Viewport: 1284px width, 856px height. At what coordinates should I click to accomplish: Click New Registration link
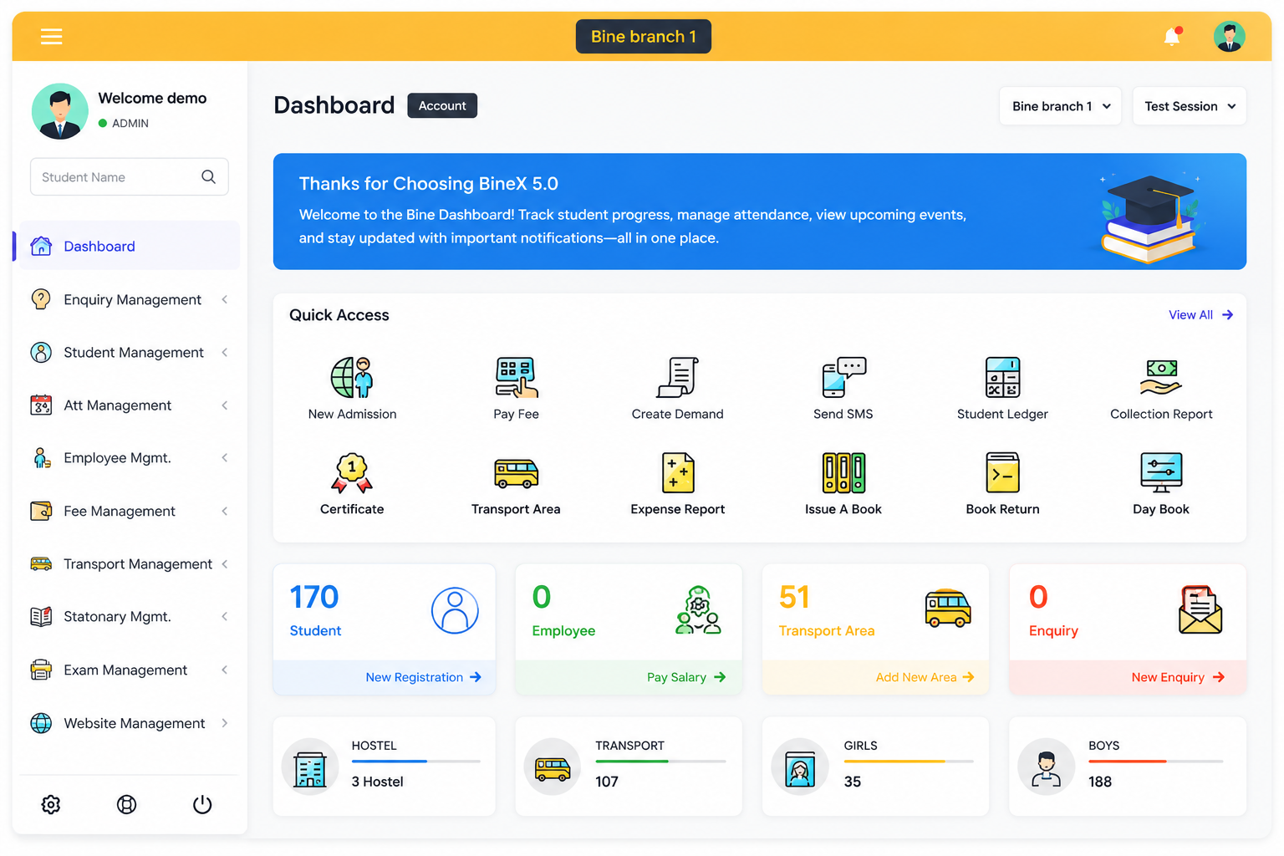click(x=423, y=677)
